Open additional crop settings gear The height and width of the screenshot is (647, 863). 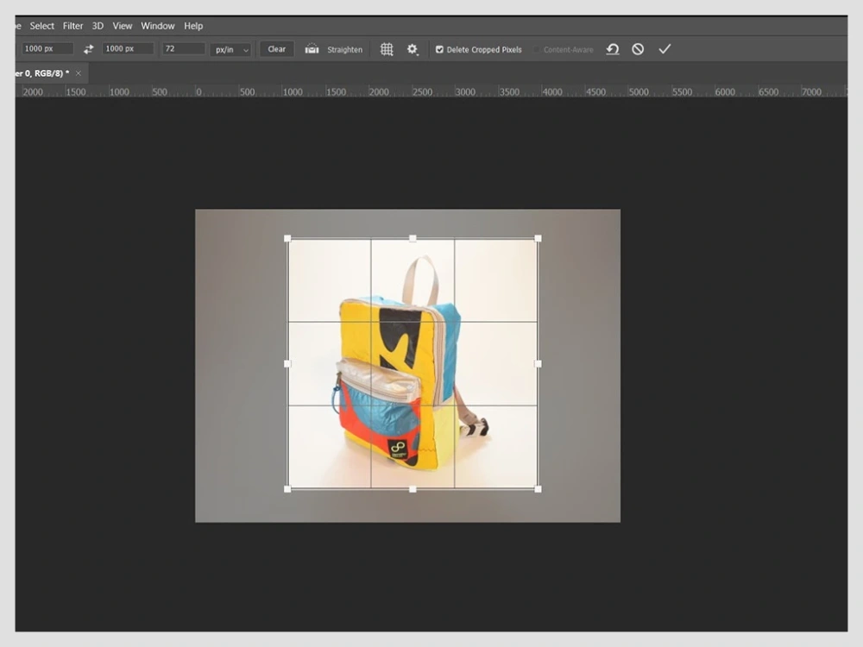point(413,49)
